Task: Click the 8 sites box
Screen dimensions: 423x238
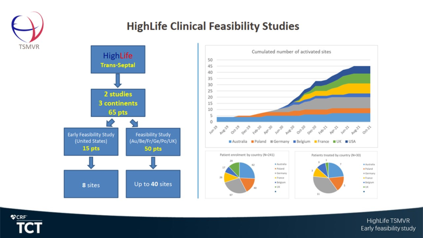Action: coord(91,184)
